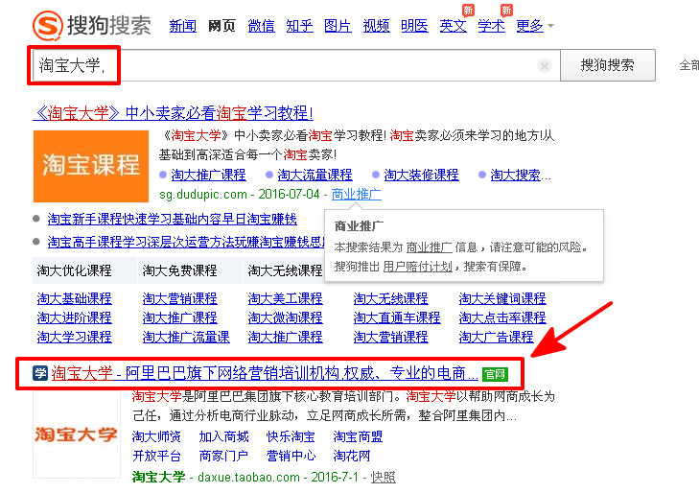Image resolution: width=699 pixels, height=493 pixels.
Task: Click the orange 淘宝课程 thumbnail
Action: point(91,166)
